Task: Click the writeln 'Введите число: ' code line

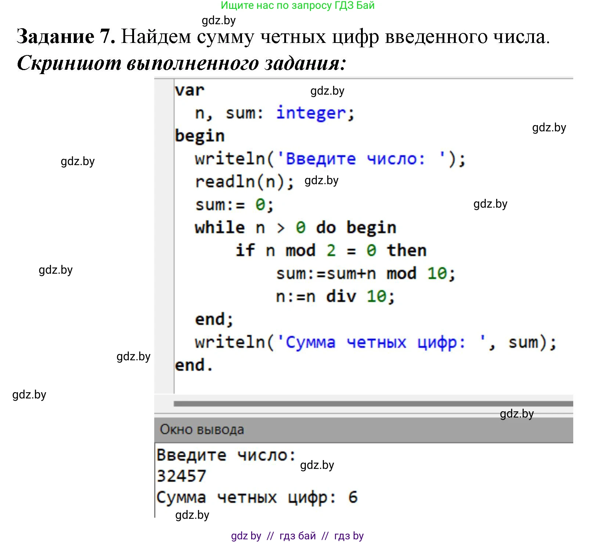Action: [330, 159]
